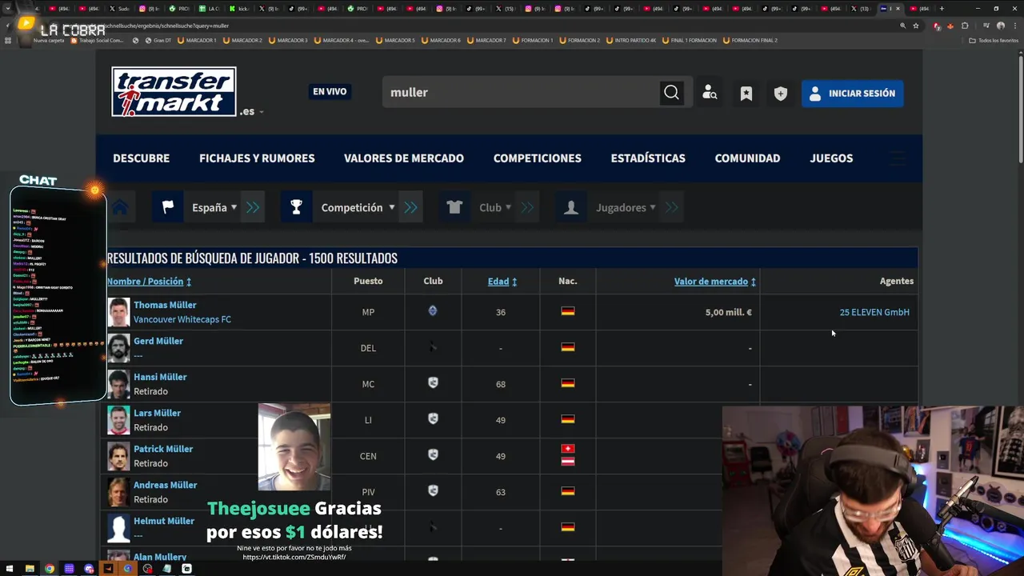This screenshot has width=1024, height=576.
Task: Sort results by Valor de mercado
Action: pyautogui.click(x=715, y=282)
